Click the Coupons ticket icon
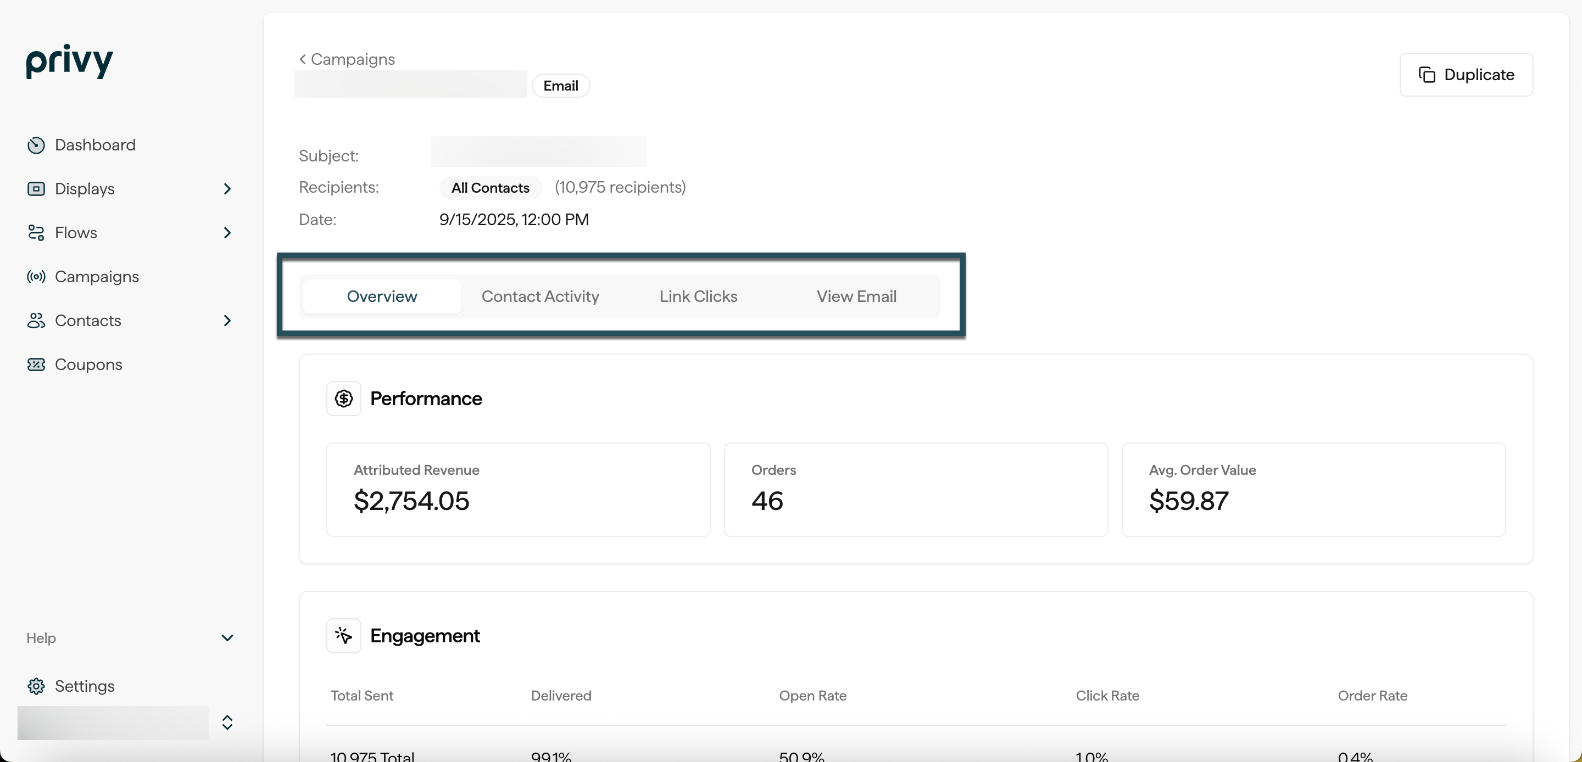Viewport: 1582px width, 762px height. pos(36,365)
